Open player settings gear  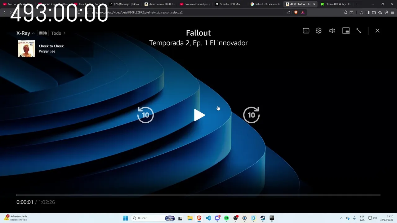coord(319,31)
